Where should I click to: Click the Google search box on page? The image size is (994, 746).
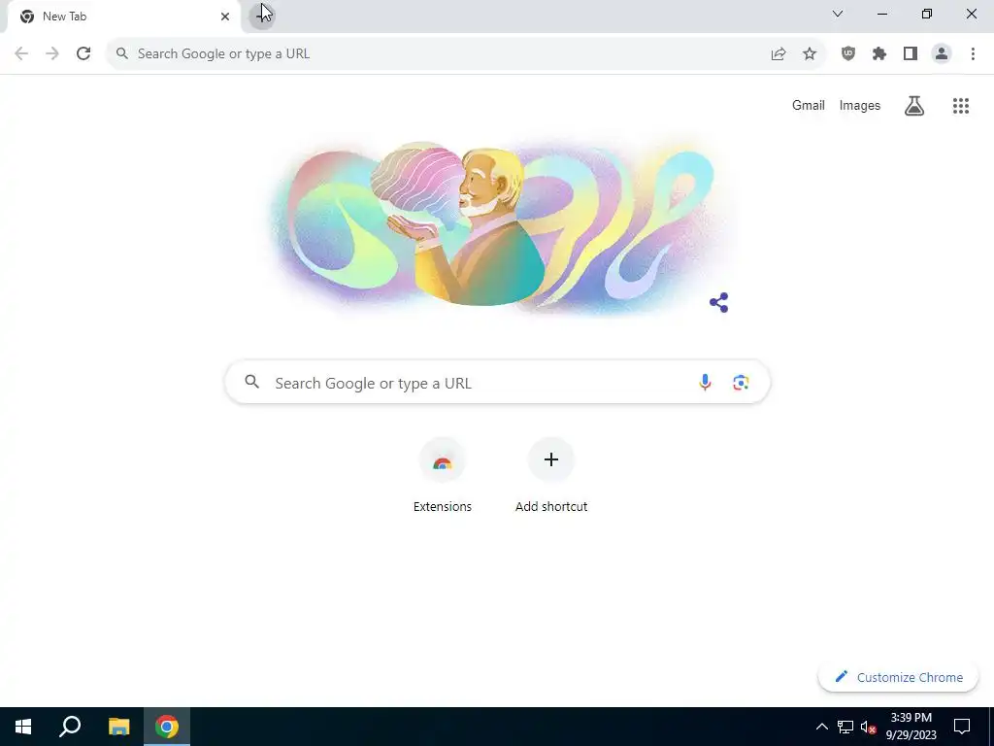tap(498, 382)
